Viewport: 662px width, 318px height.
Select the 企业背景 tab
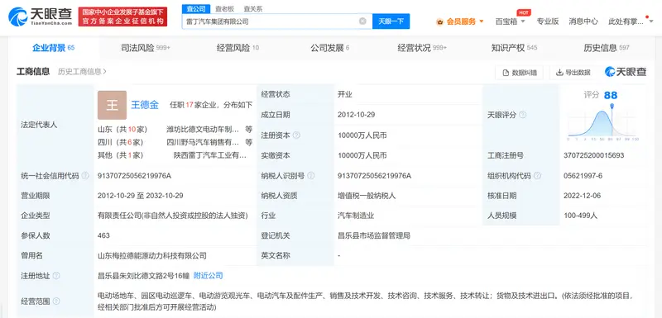pyautogui.click(x=53, y=48)
